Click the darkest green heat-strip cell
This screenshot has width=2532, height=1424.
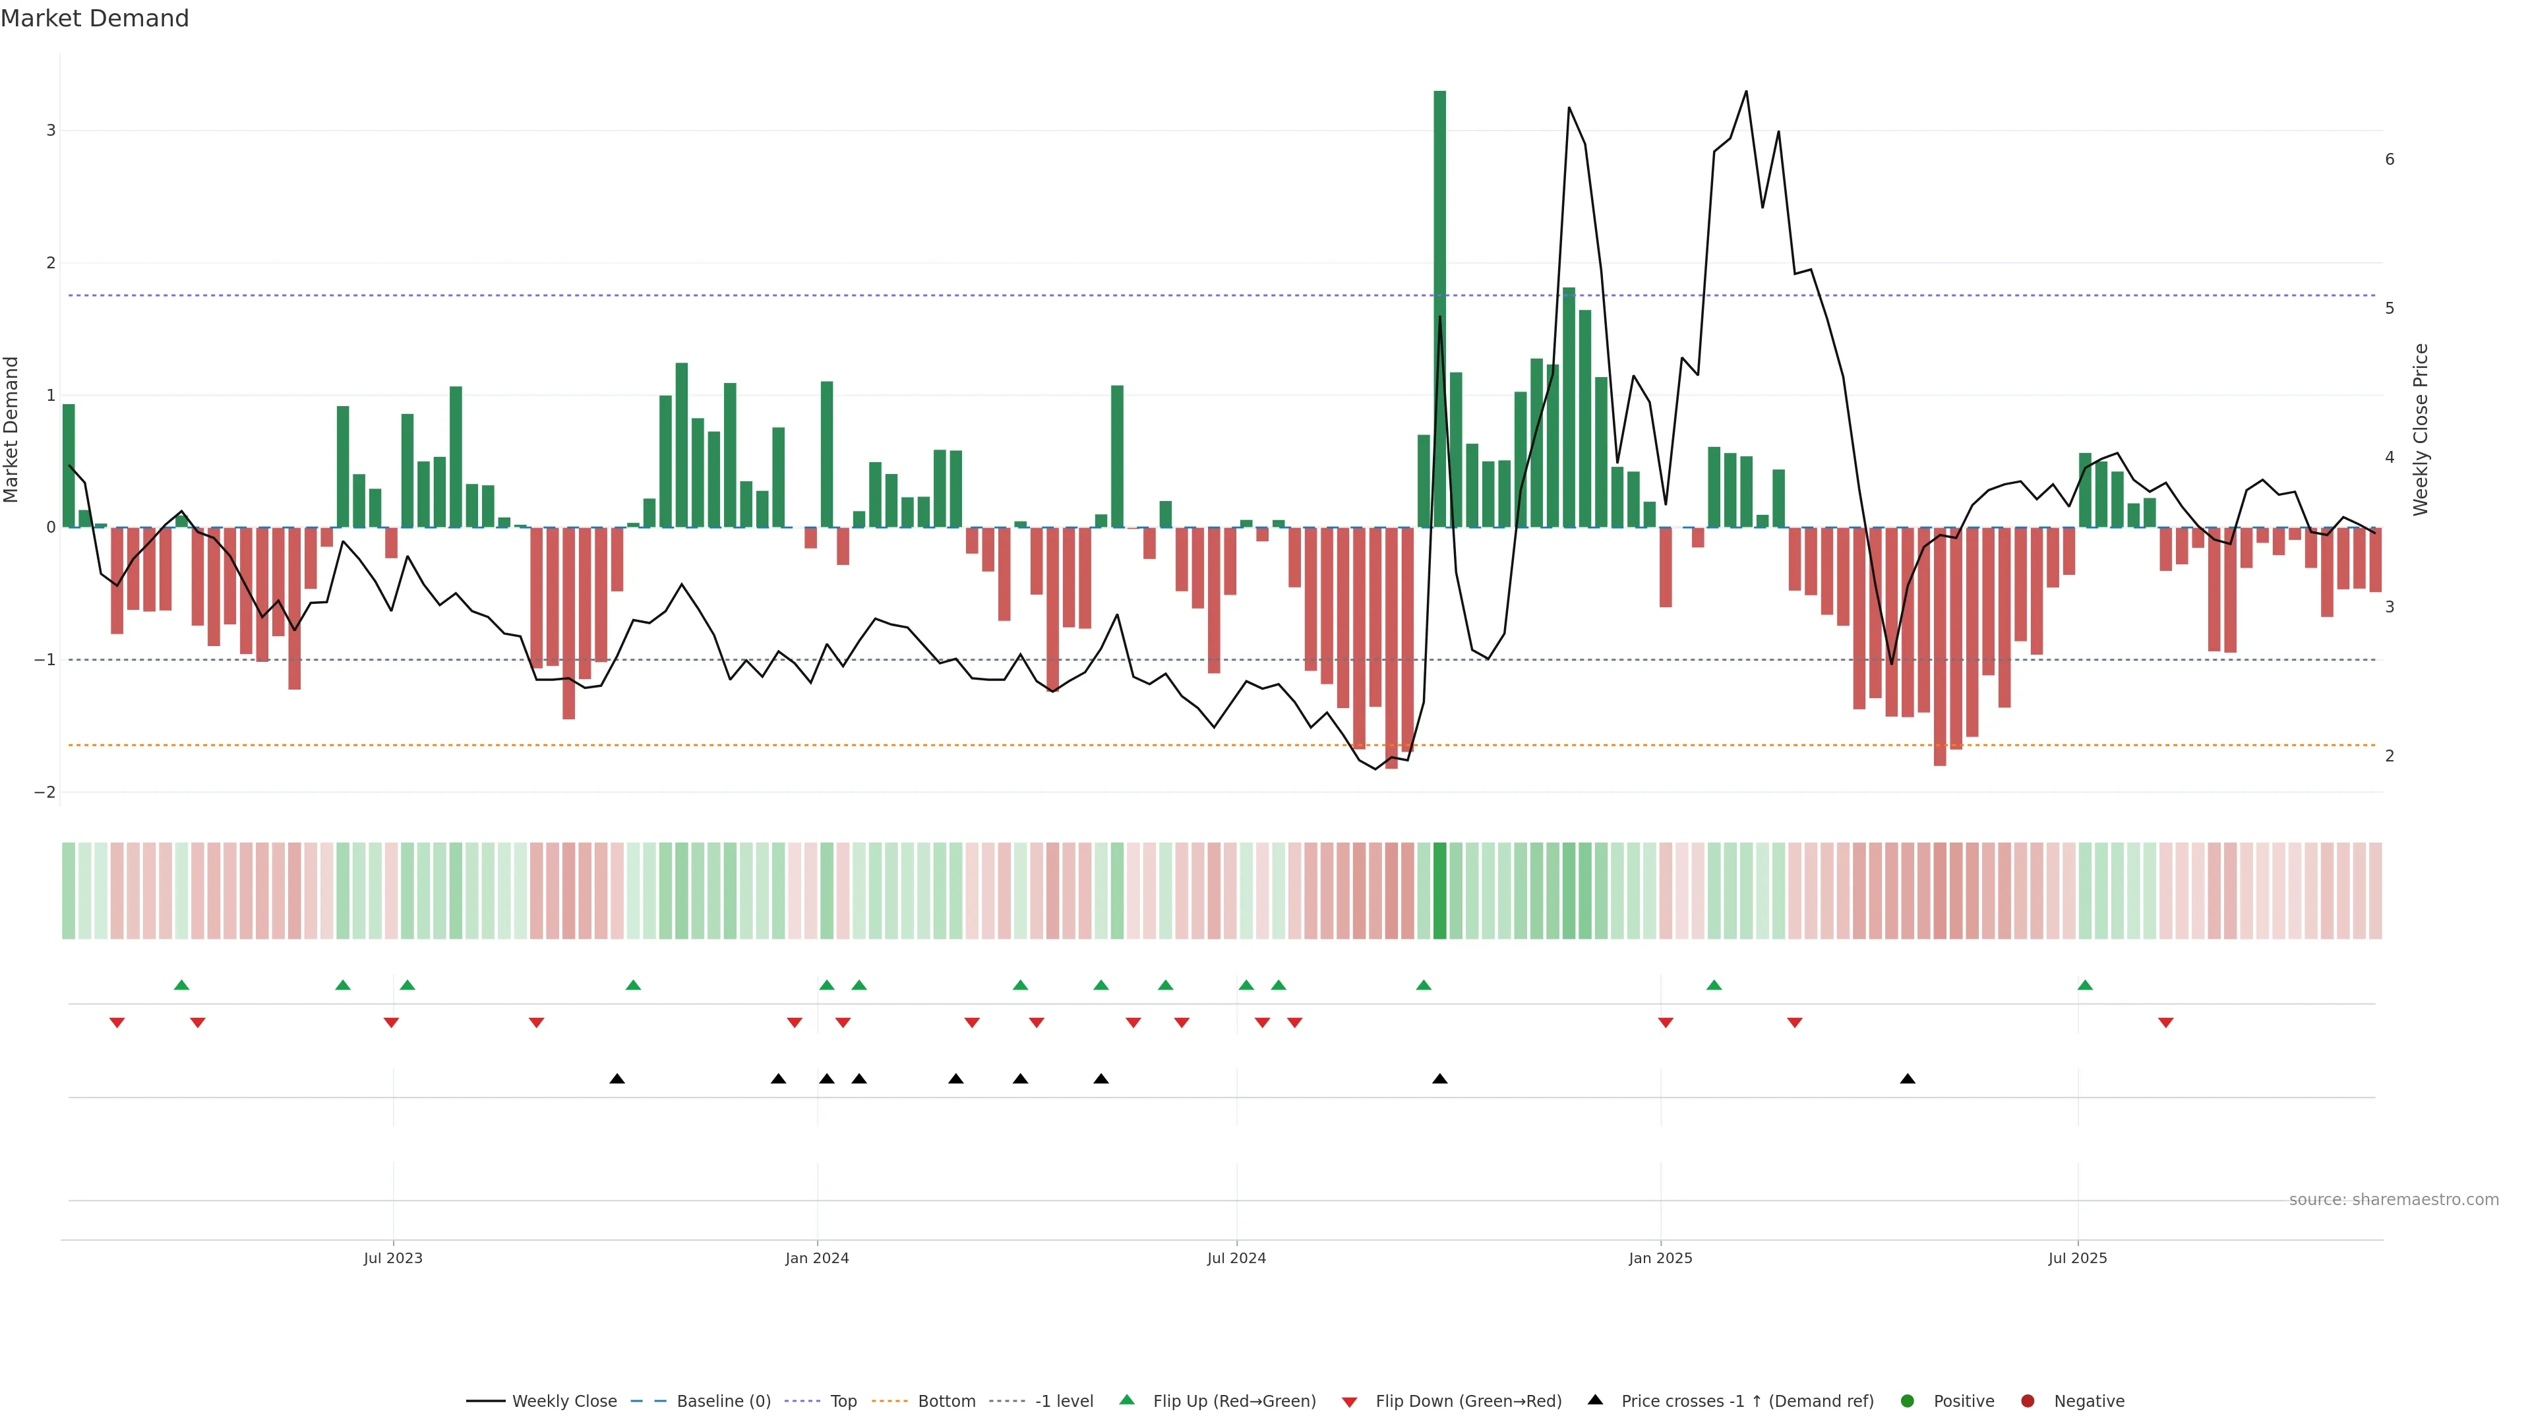(1439, 891)
